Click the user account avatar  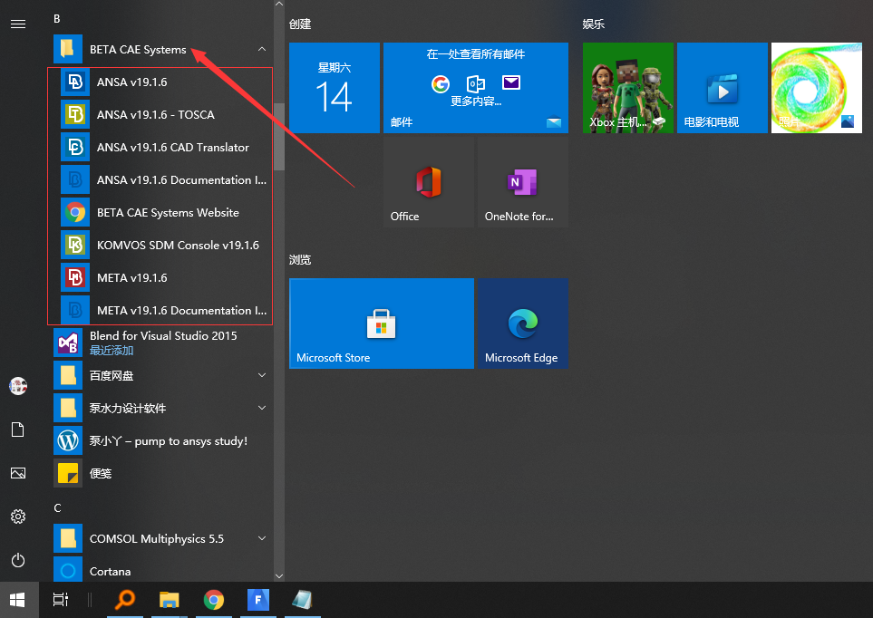click(18, 386)
